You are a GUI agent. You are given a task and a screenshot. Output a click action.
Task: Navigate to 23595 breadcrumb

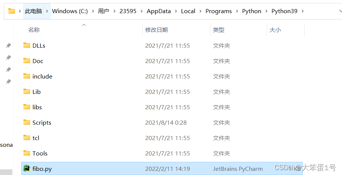tap(128, 11)
